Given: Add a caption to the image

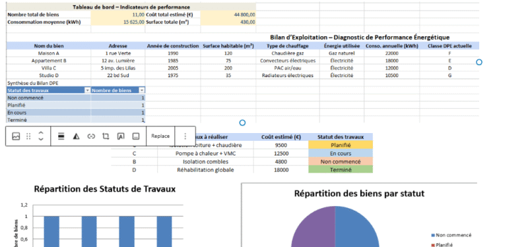Looking at the screenshot, I should point(135,136).
